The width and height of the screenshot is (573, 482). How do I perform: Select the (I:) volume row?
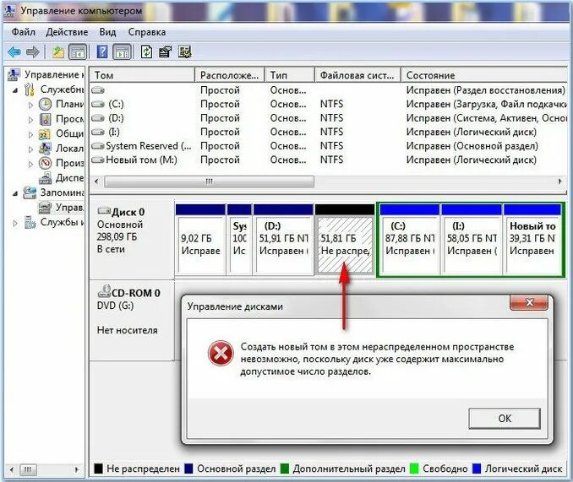coord(329,132)
